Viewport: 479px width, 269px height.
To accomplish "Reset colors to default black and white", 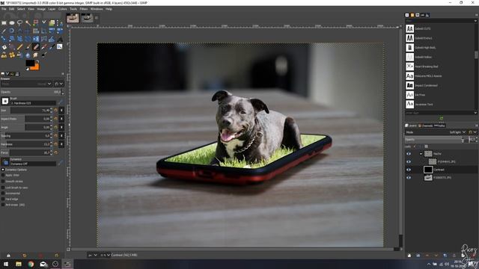I will [x=27, y=69].
